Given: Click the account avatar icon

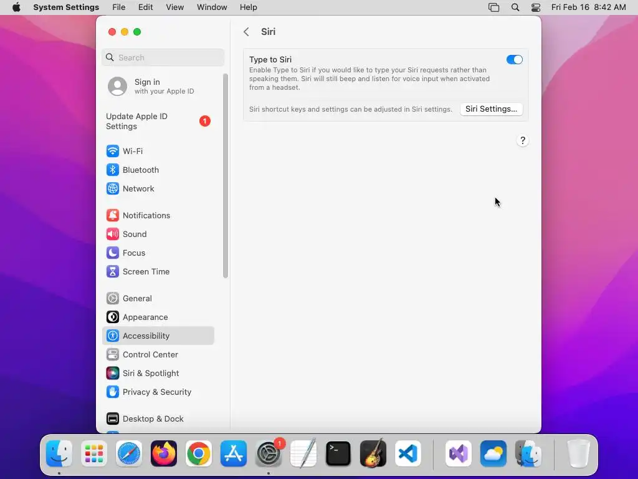Looking at the screenshot, I should pyautogui.click(x=117, y=86).
